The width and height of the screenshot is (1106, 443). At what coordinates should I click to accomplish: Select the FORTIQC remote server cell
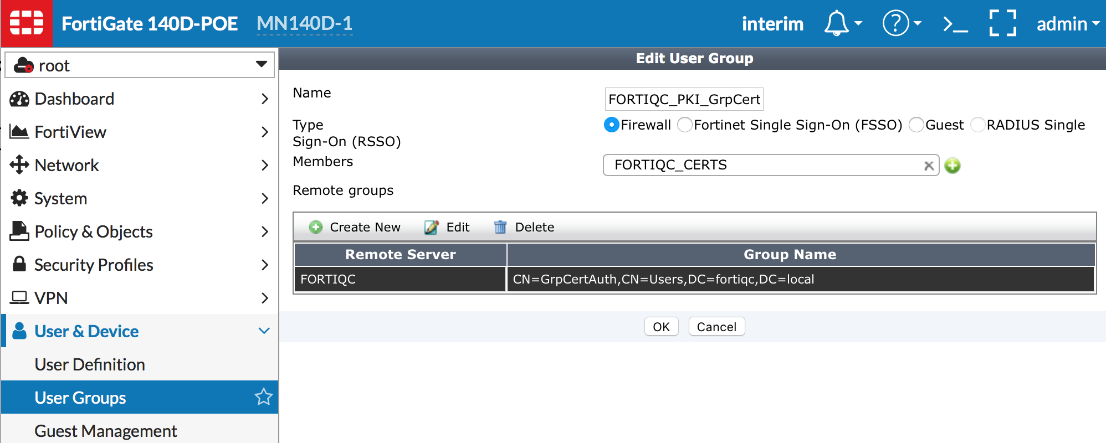pyautogui.click(x=400, y=279)
